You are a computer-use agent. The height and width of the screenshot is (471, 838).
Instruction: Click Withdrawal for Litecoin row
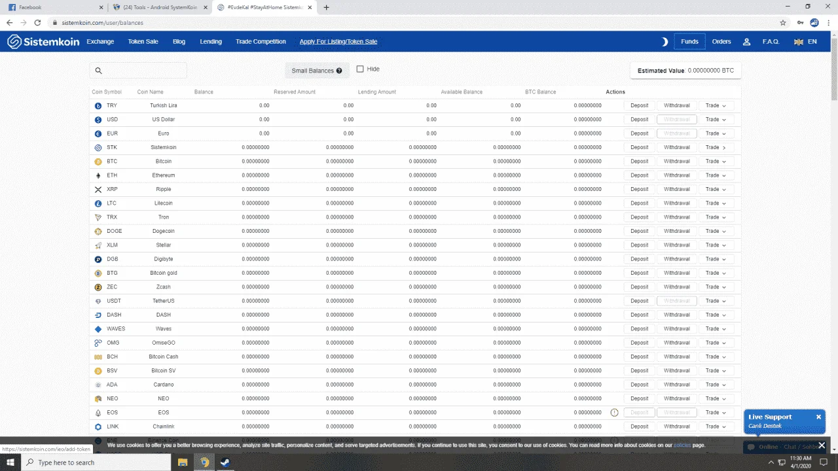[x=677, y=203]
